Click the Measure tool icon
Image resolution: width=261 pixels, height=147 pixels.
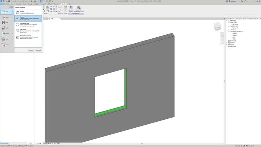[x=60, y=11]
